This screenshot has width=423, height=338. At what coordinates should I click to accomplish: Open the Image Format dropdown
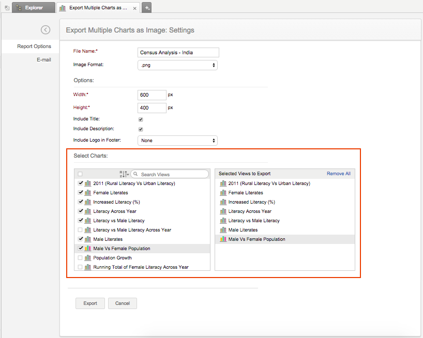(177, 65)
